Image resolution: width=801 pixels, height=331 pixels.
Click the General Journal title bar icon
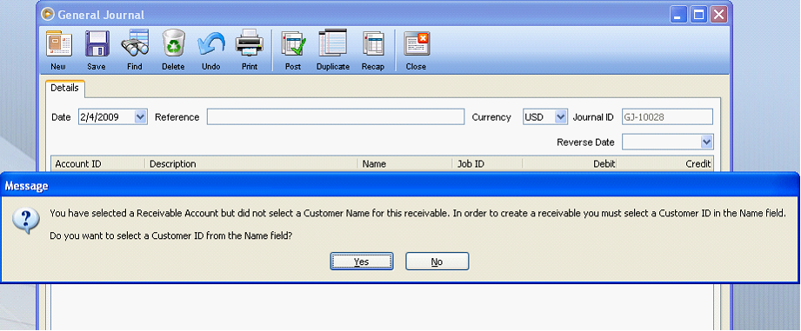coord(48,14)
